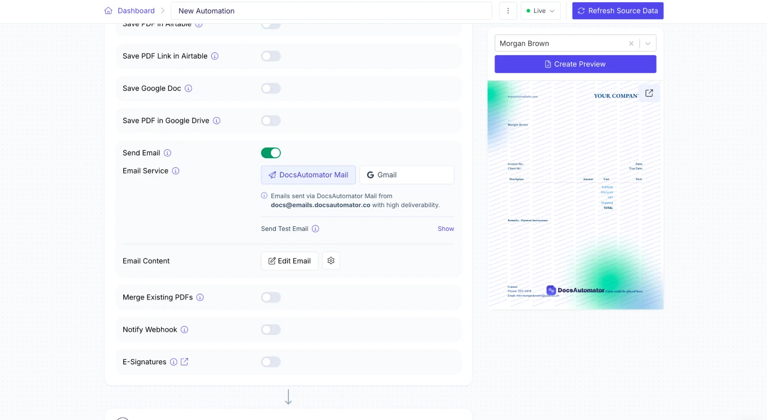Open E-Signatures external link icon
The height and width of the screenshot is (420, 767).
pos(184,362)
